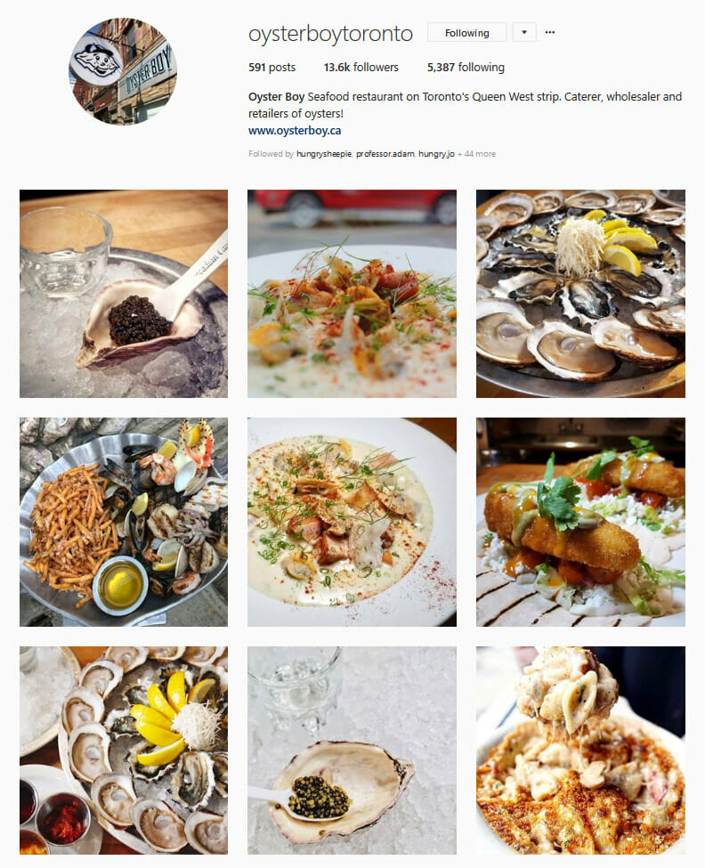Image resolution: width=705 pixels, height=868 pixels.
Task: Open the hungry.jo follower profile
Action: click(x=436, y=154)
